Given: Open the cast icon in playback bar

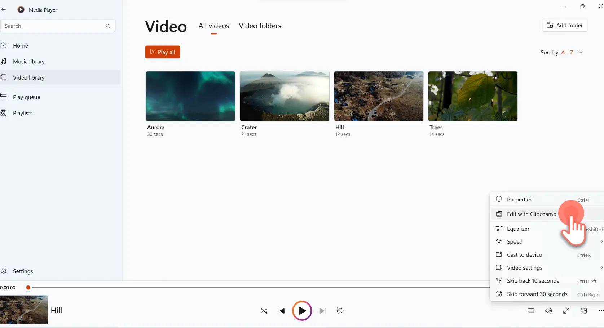Looking at the screenshot, I should point(584,311).
